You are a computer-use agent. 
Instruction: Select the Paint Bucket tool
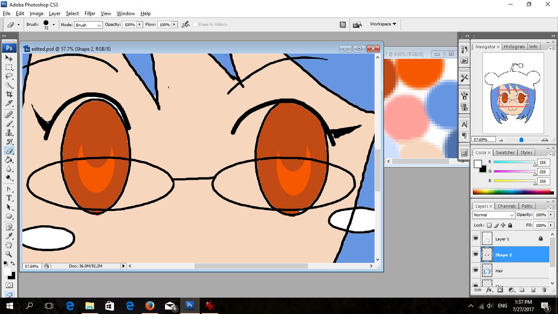tap(9, 160)
